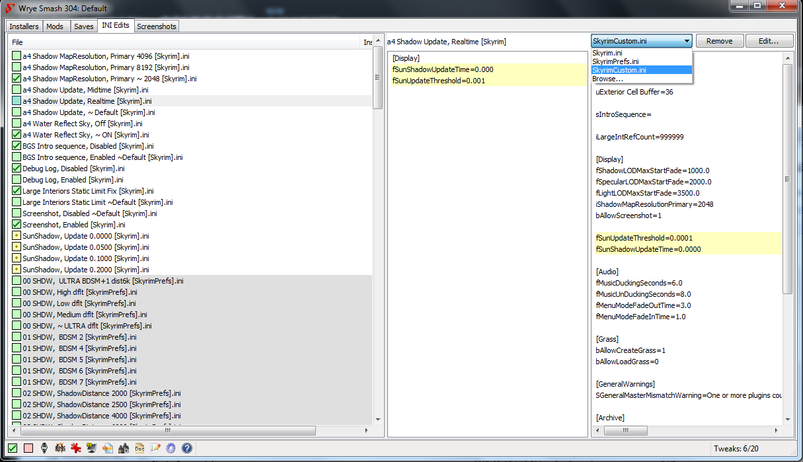The width and height of the screenshot is (803, 462).
Task: Click down arrow of tweak list scrollbar
Action: 378,419
